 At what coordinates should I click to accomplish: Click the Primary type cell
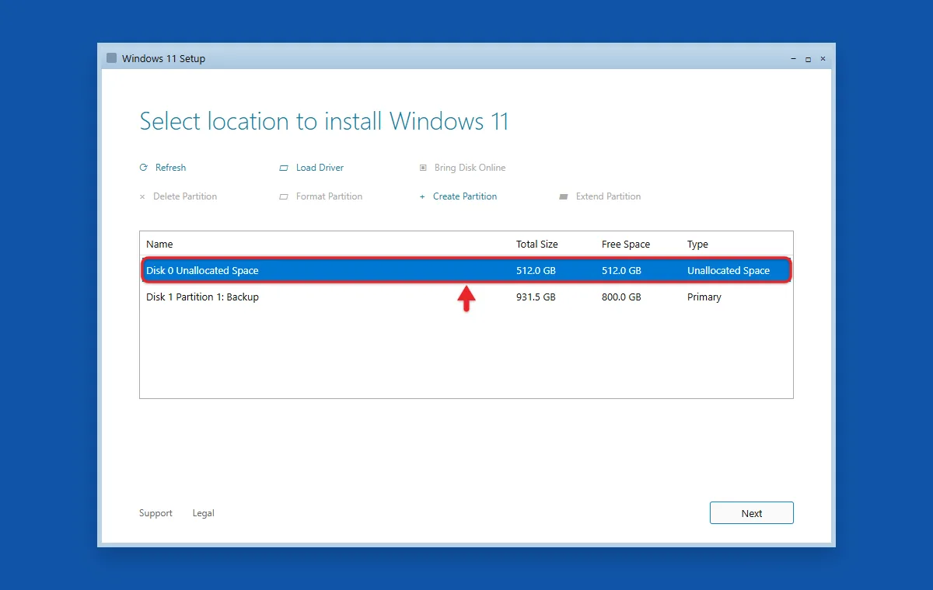coord(704,297)
